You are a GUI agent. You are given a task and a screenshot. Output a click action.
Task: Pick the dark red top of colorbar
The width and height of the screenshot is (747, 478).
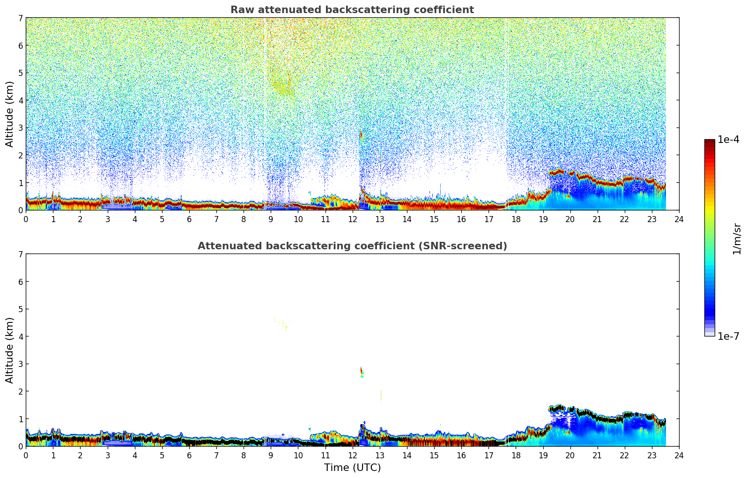pyautogui.click(x=709, y=142)
